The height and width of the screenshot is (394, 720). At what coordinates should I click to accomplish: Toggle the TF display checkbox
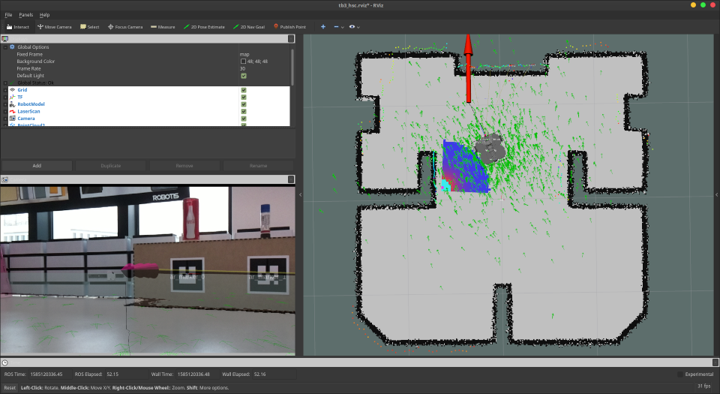click(243, 97)
